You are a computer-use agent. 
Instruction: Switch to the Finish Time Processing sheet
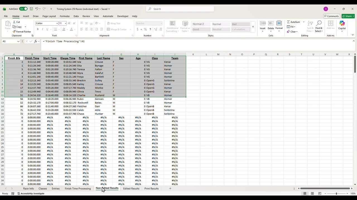[78, 189]
